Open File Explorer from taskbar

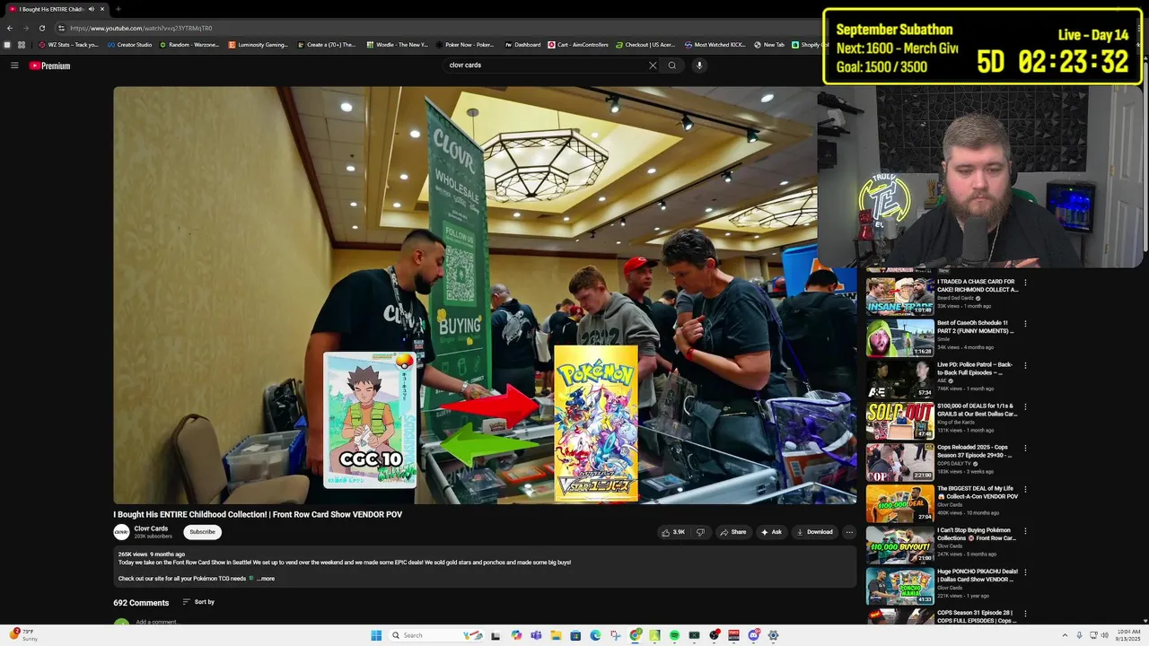(x=556, y=635)
